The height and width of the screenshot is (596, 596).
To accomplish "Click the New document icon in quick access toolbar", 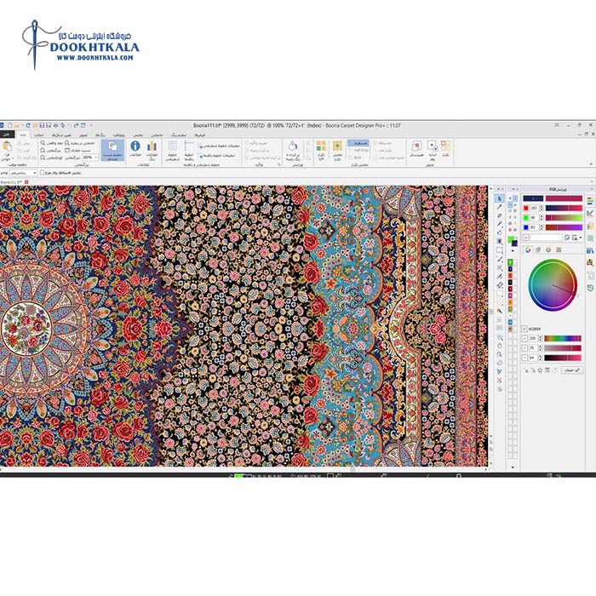I will (10, 125).
